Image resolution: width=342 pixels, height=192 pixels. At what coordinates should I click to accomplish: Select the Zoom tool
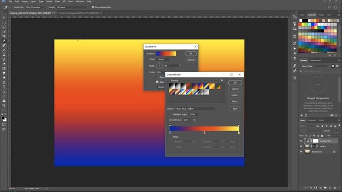4,106
